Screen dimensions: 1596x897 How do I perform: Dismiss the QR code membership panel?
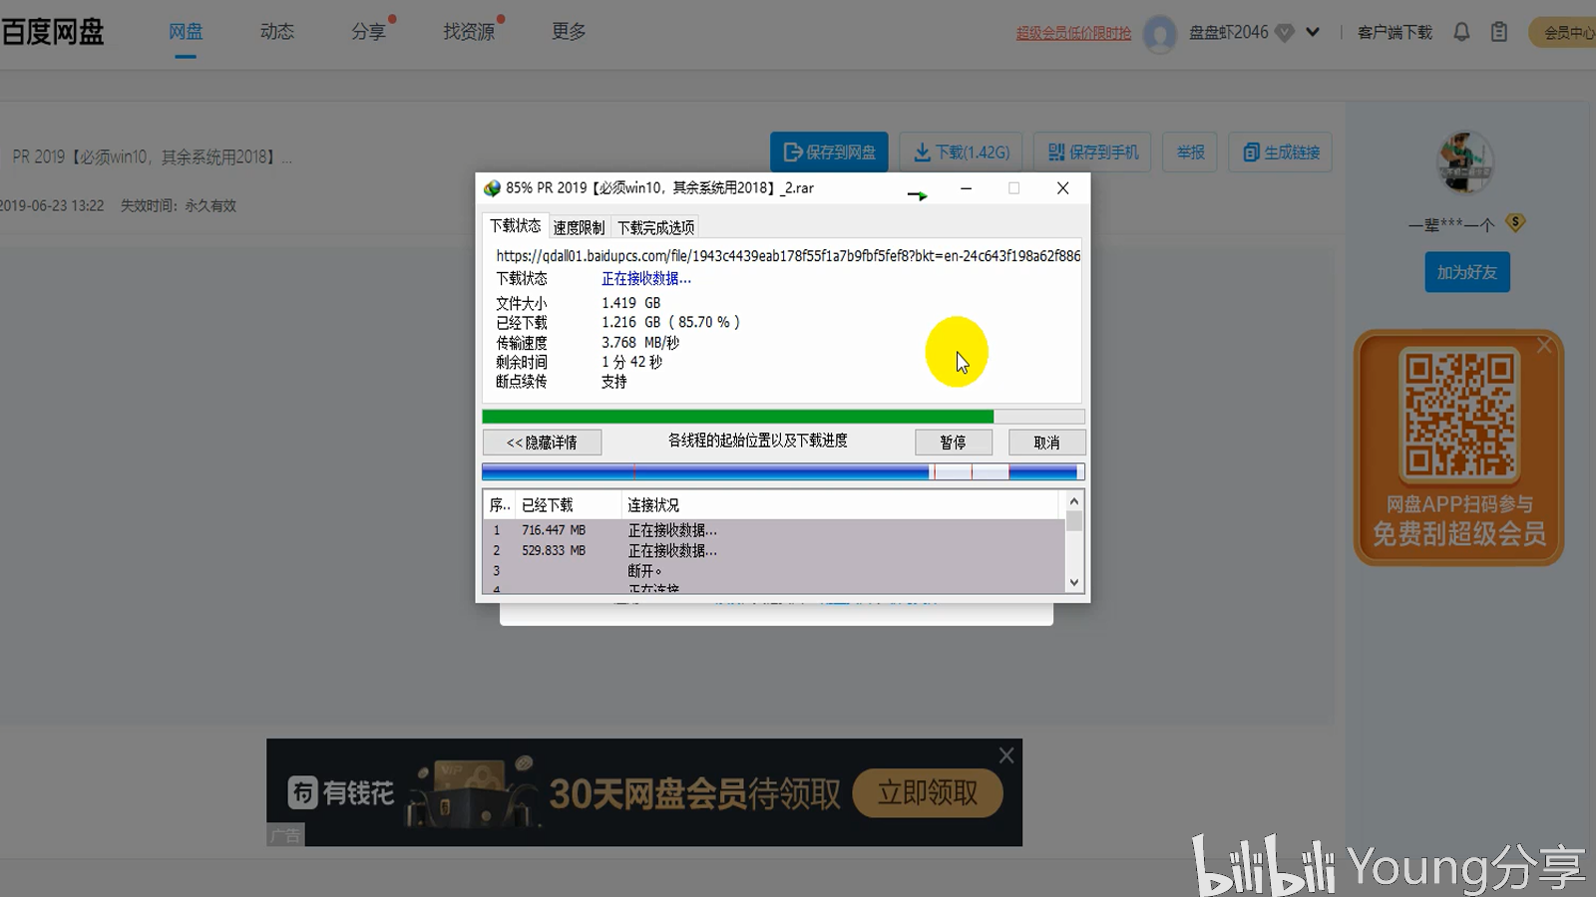pyautogui.click(x=1542, y=345)
